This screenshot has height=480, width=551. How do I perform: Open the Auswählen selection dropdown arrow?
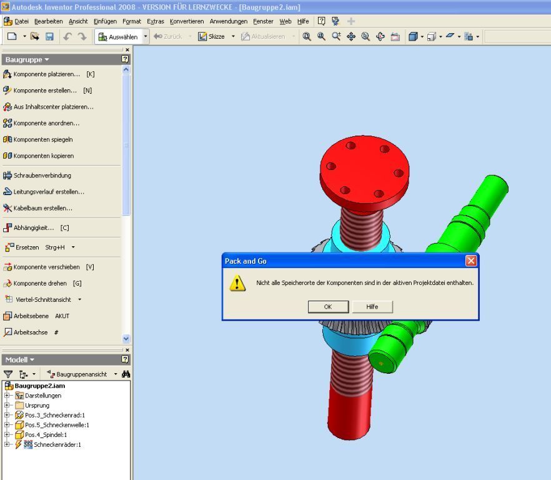(x=146, y=36)
